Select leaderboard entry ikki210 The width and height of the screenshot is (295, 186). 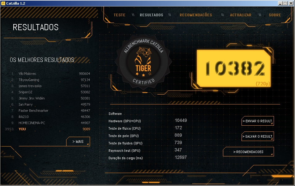tap(51, 117)
